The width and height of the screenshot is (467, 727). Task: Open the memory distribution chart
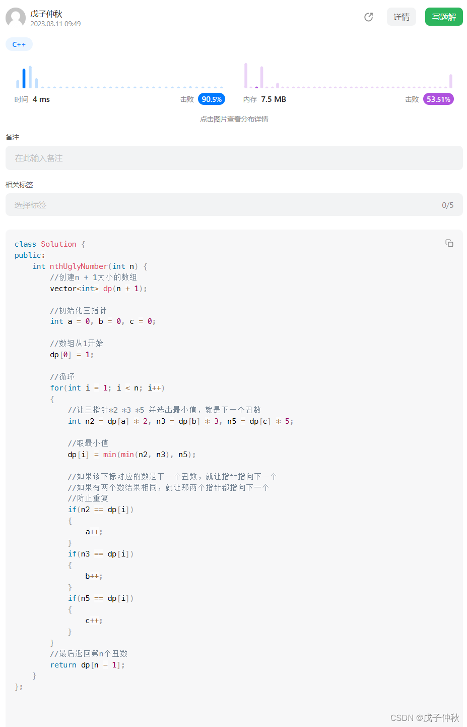348,76
